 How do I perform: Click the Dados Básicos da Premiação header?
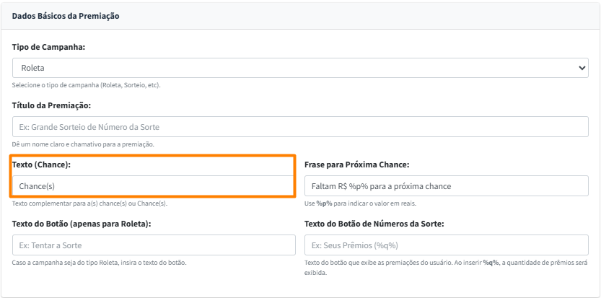(x=66, y=15)
